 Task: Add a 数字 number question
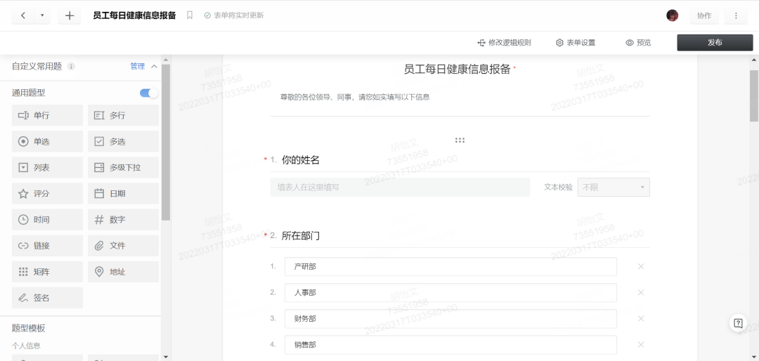[x=124, y=220]
